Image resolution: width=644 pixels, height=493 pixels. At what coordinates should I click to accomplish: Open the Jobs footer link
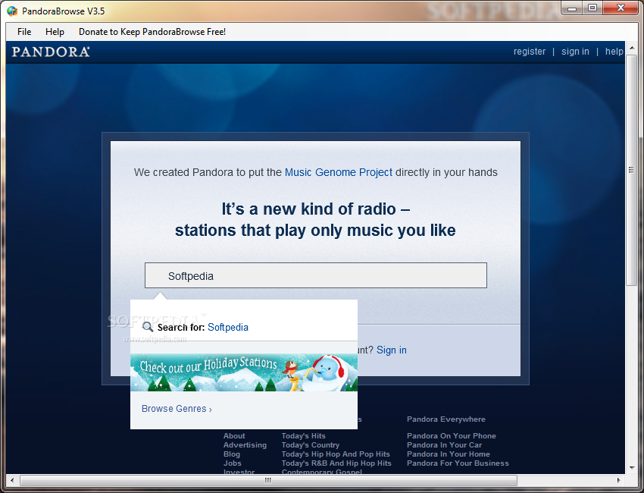[233, 463]
